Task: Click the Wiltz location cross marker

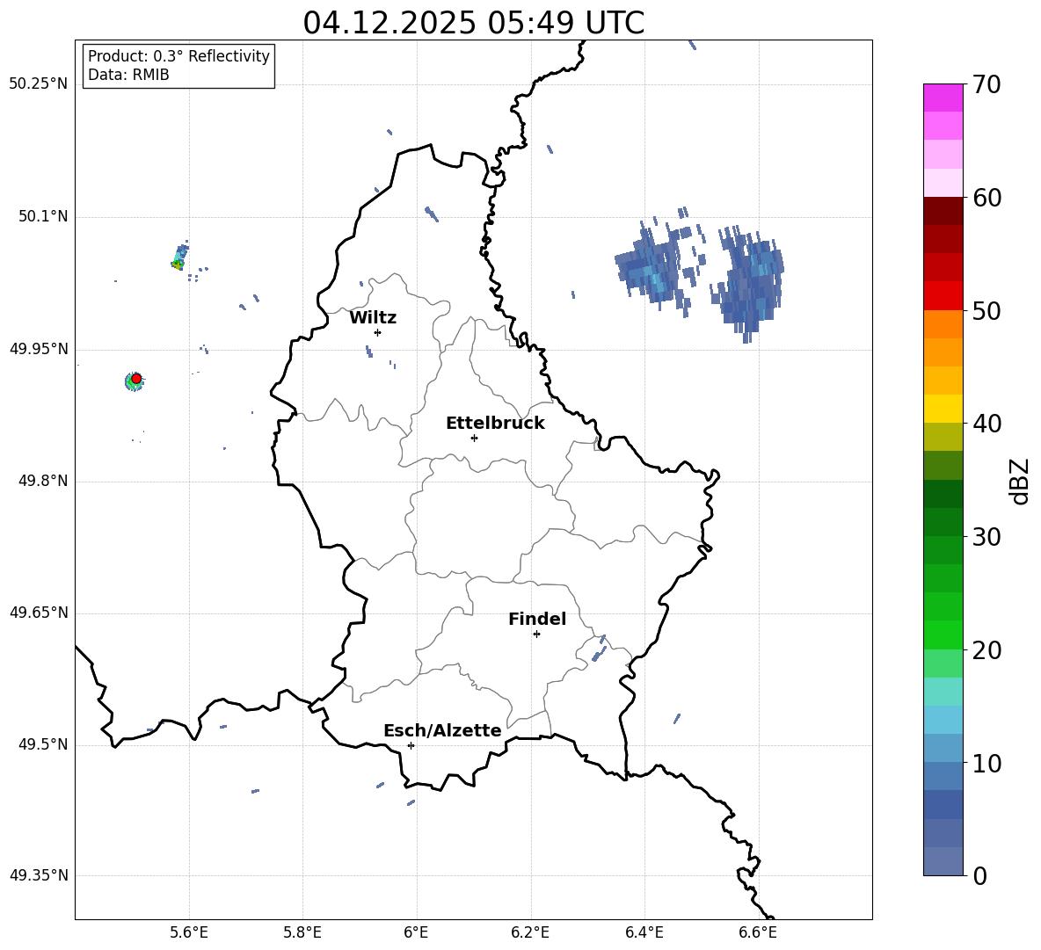Action: [x=377, y=332]
